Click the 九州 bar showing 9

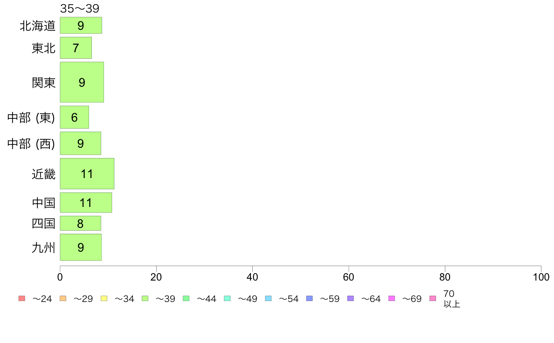pyautogui.click(x=81, y=247)
